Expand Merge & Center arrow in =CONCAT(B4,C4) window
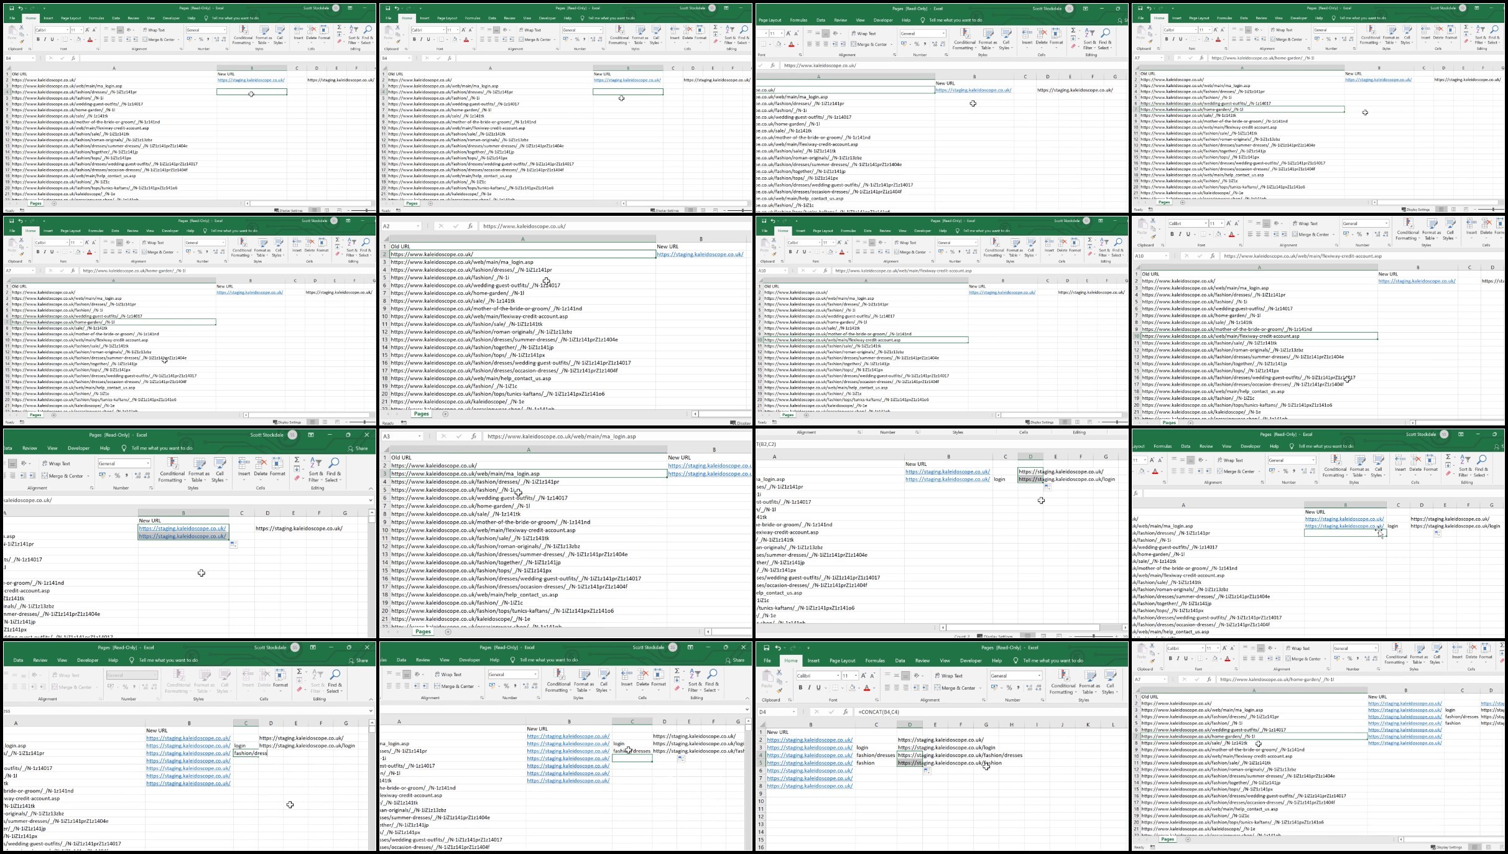The width and height of the screenshot is (1508, 854). 981,688
